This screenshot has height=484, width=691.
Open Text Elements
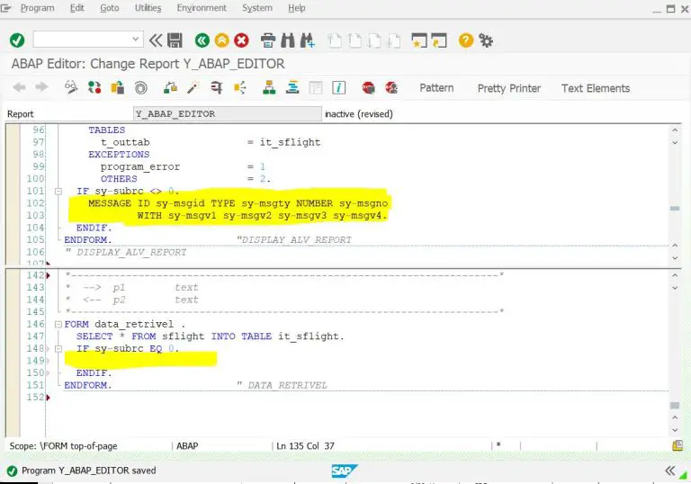(x=596, y=88)
